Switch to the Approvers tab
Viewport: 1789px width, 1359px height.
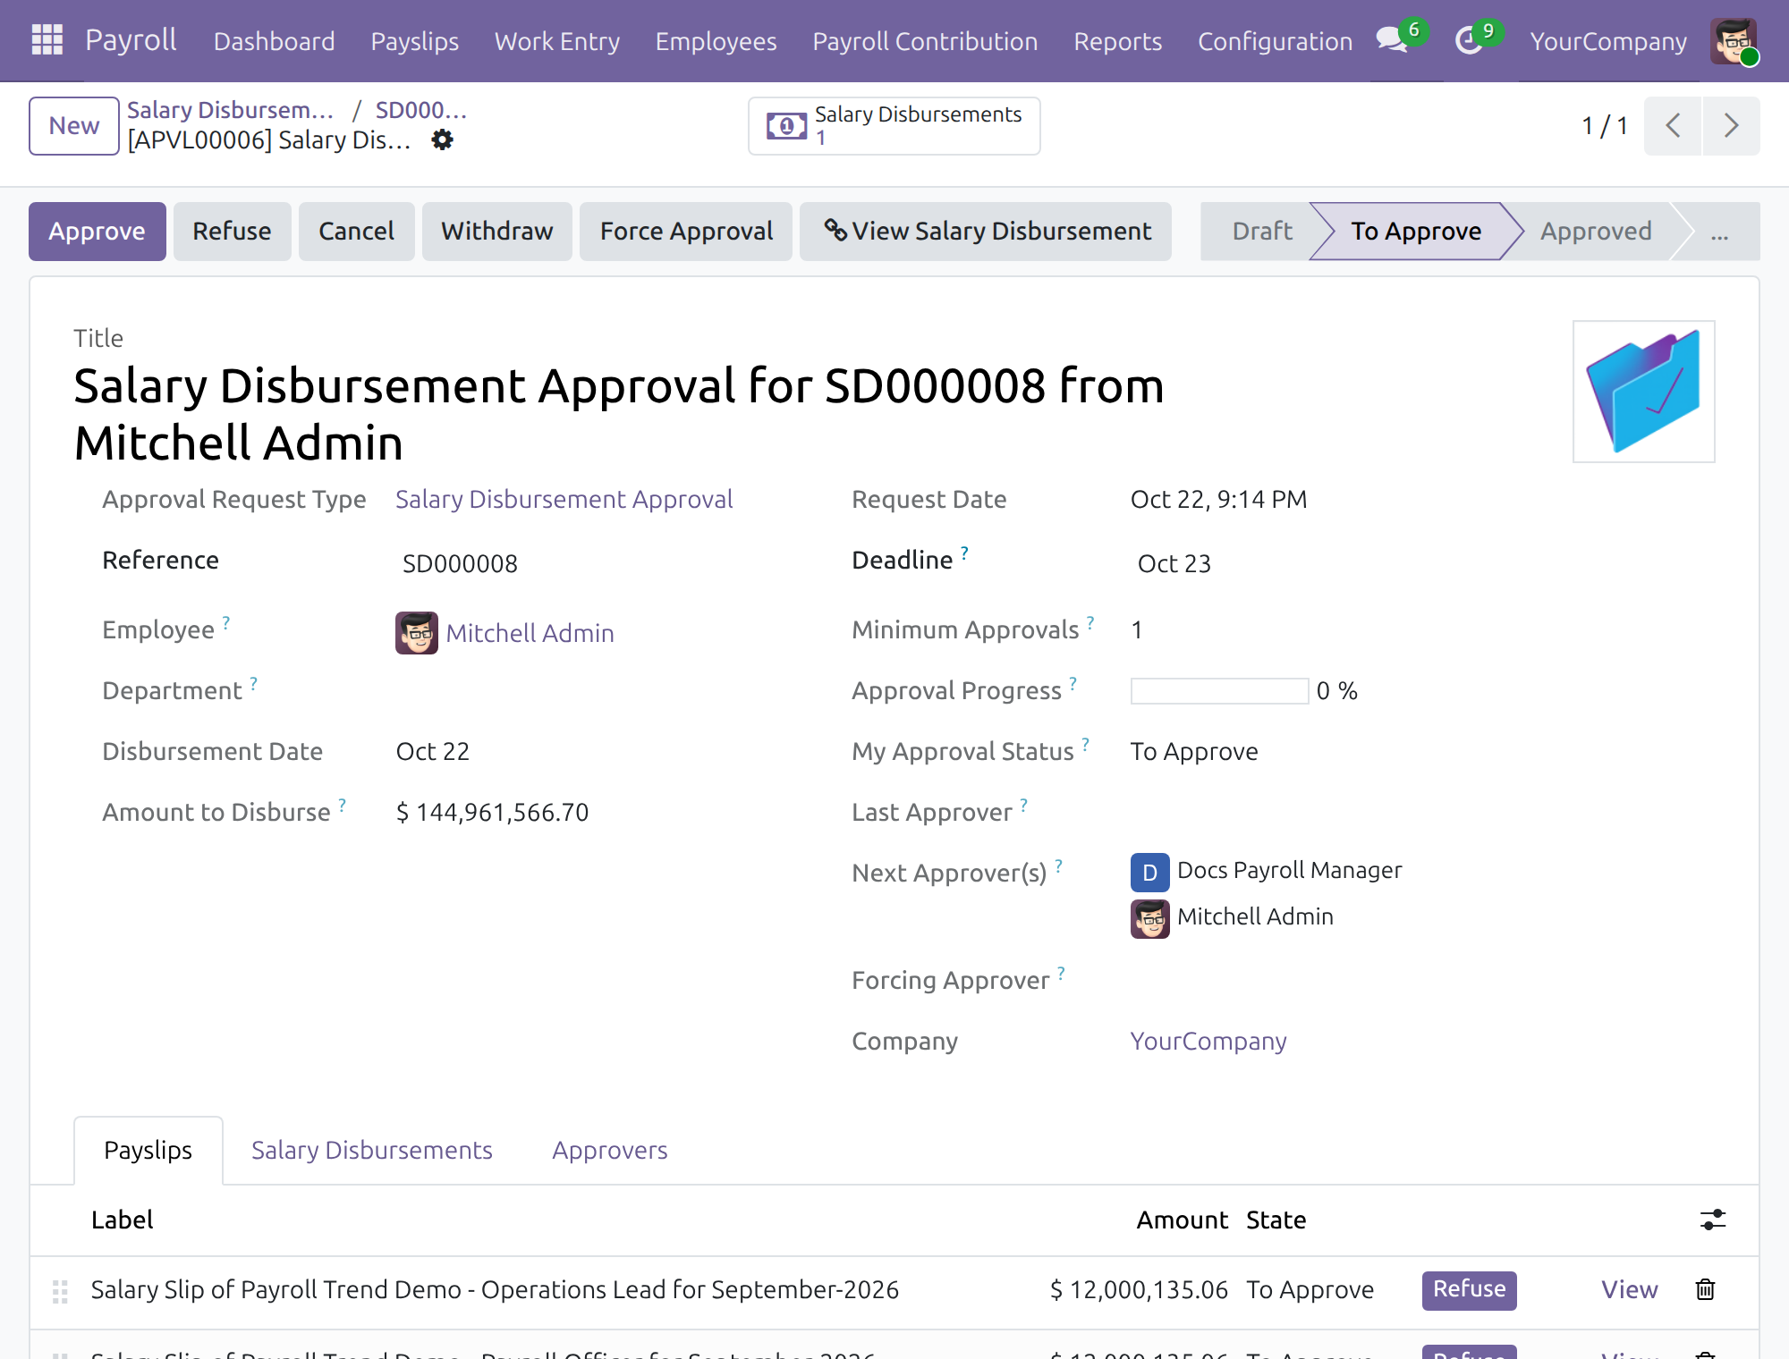609,1150
